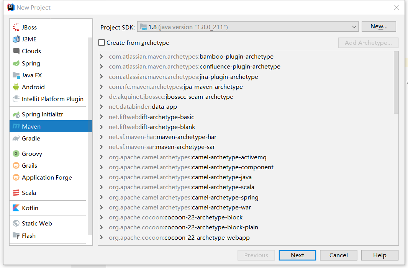Open Help for the dialog
The width and height of the screenshot is (408, 268).
pos(380,255)
